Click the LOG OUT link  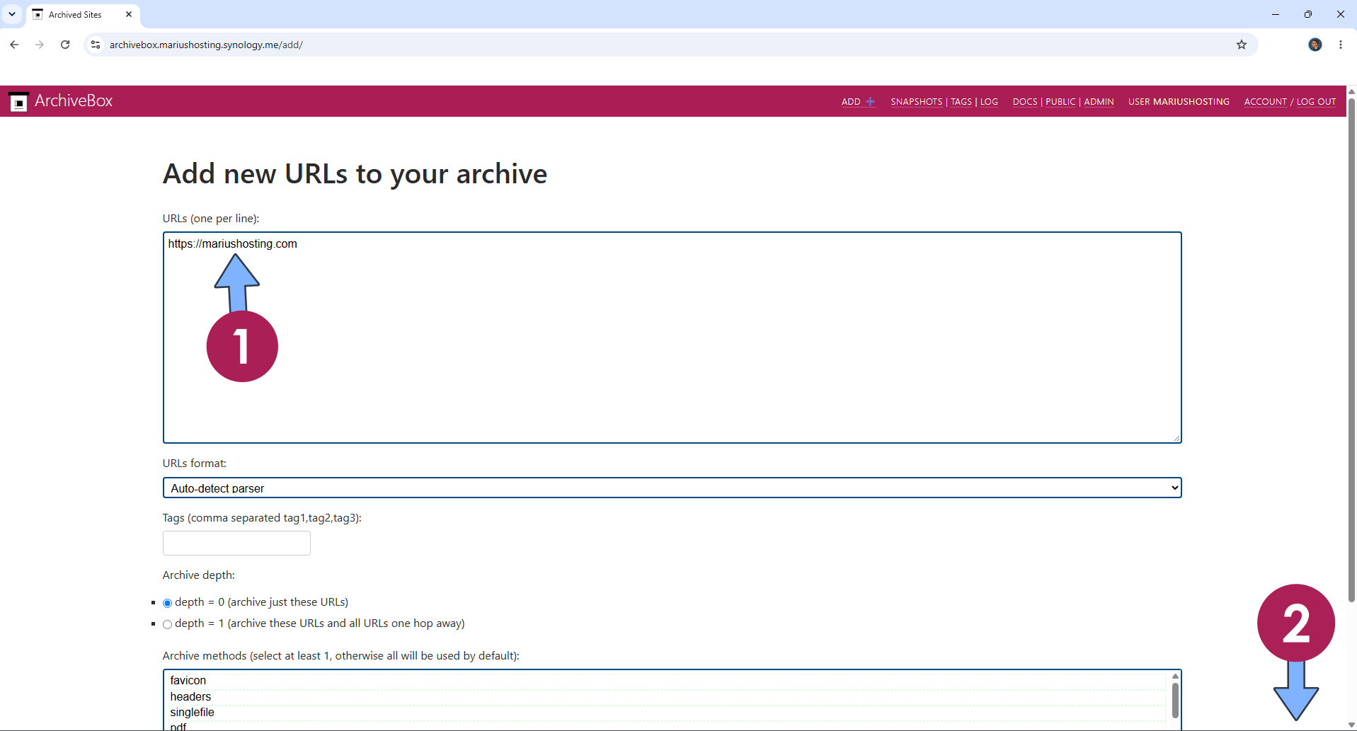click(1316, 102)
